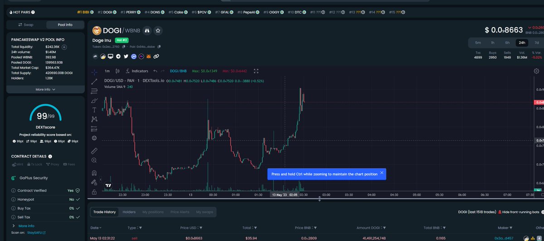
Task: Open the 1m chart interval selector
Action: (107, 71)
